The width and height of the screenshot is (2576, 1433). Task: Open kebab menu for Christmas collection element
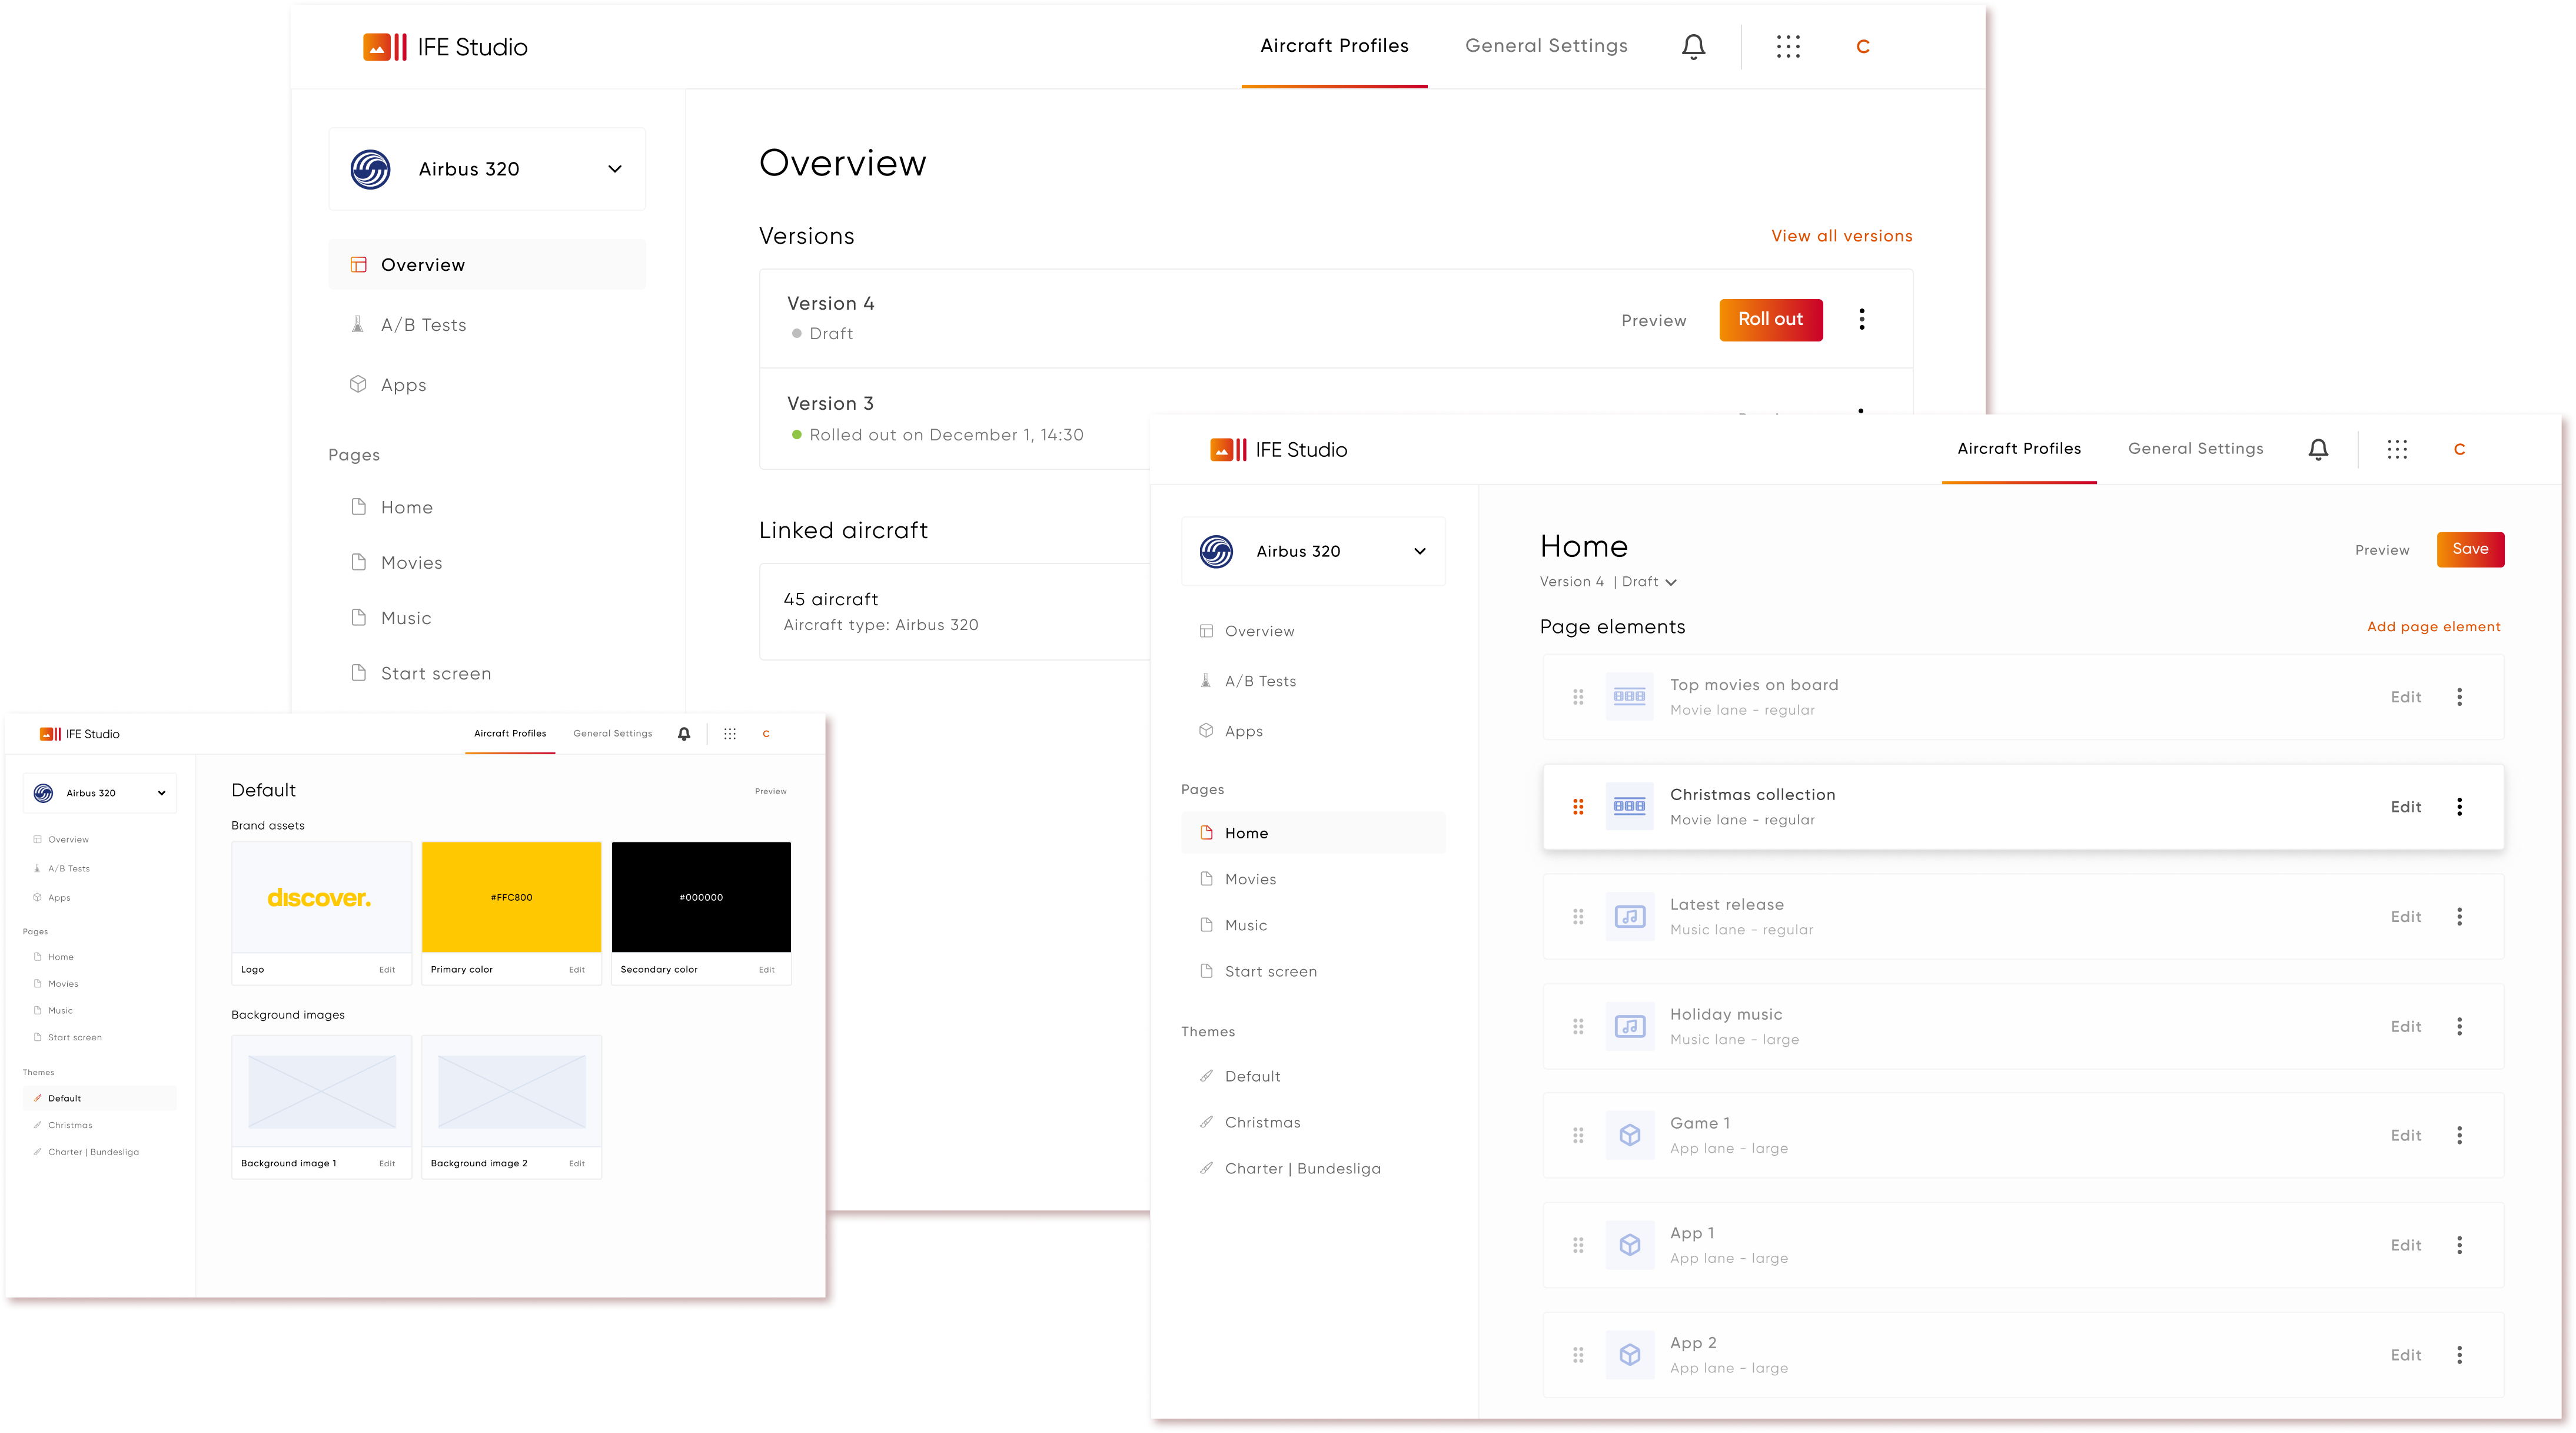tap(2459, 807)
